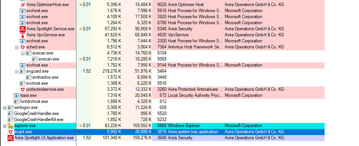The width and height of the screenshot is (359, 146).
Task: Click the lsass.exe process icon
Action: coord(17,95)
